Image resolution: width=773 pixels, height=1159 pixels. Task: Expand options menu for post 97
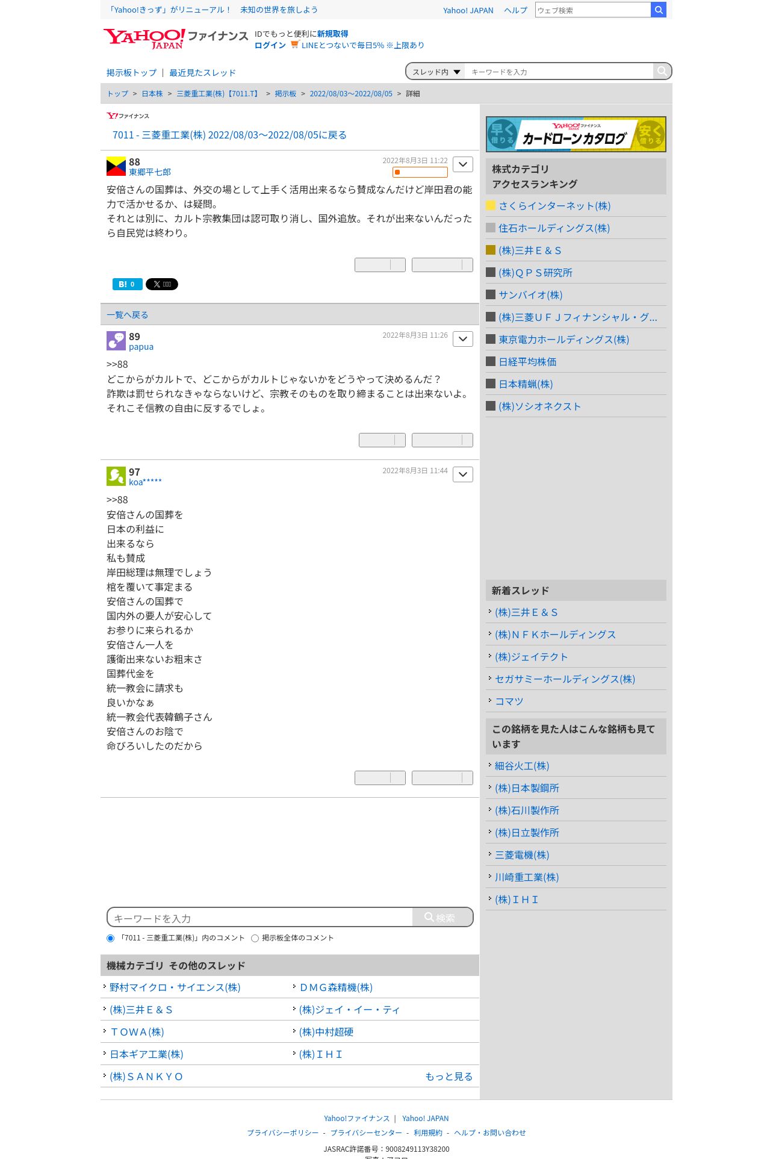463,474
